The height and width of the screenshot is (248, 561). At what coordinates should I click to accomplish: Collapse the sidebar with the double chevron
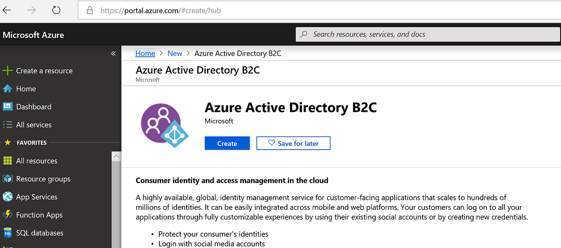click(x=113, y=54)
